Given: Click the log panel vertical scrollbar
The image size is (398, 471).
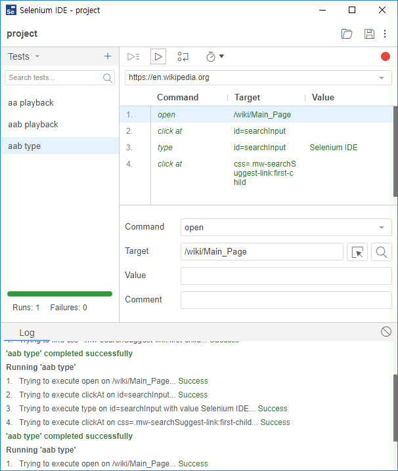Looking at the screenshot, I should click(395, 408).
